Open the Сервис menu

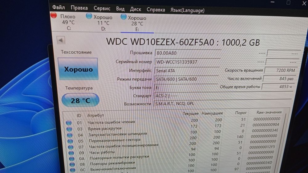[x=102, y=8]
